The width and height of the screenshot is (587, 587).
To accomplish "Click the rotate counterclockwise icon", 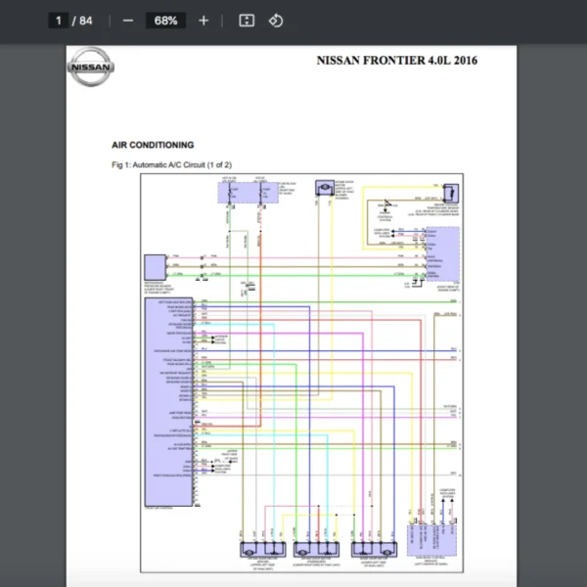I will pyautogui.click(x=275, y=21).
